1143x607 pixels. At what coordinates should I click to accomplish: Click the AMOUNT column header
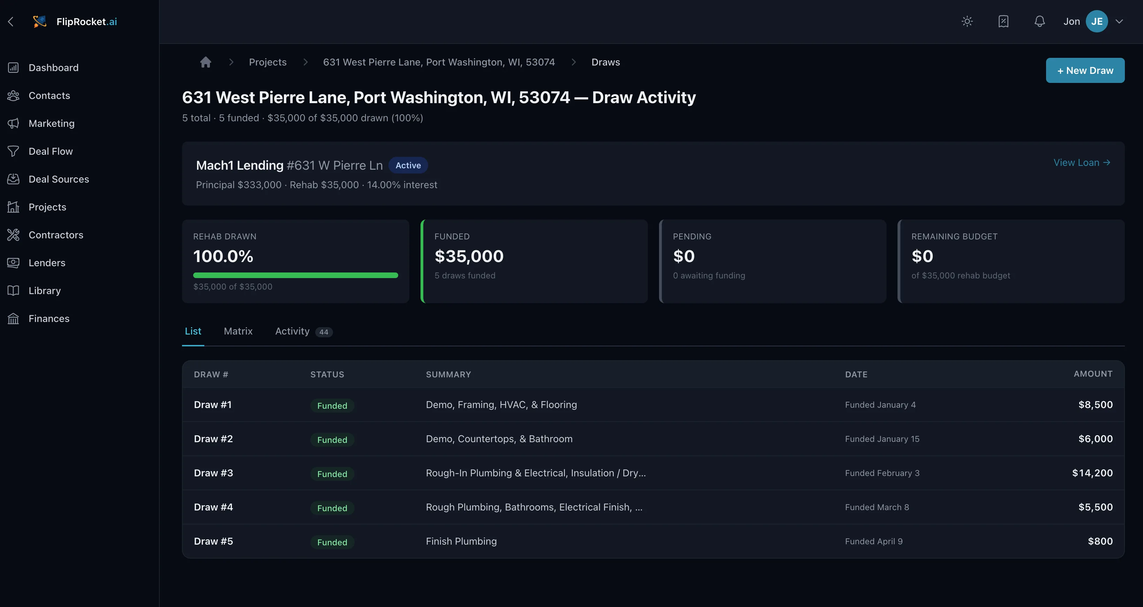[1093, 374]
